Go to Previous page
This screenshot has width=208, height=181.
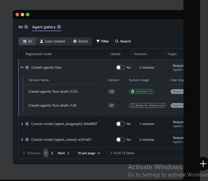32,153
